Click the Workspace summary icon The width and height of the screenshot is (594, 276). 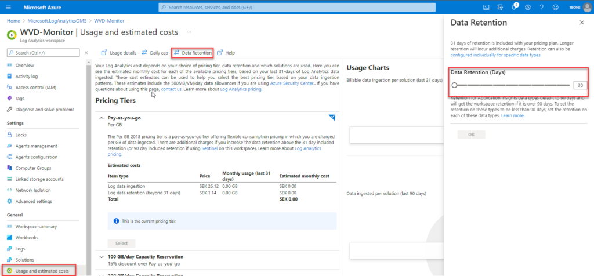[x=10, y=226]
